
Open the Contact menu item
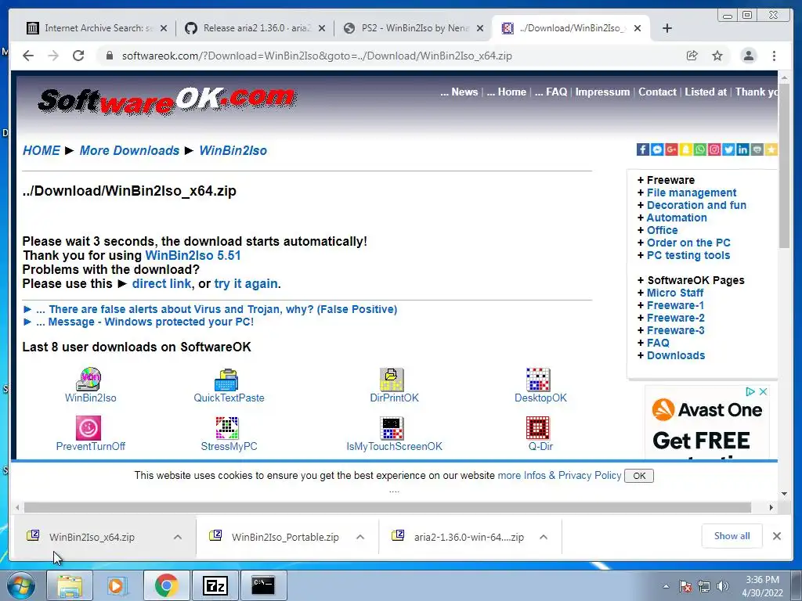click(x=657, y=92)
